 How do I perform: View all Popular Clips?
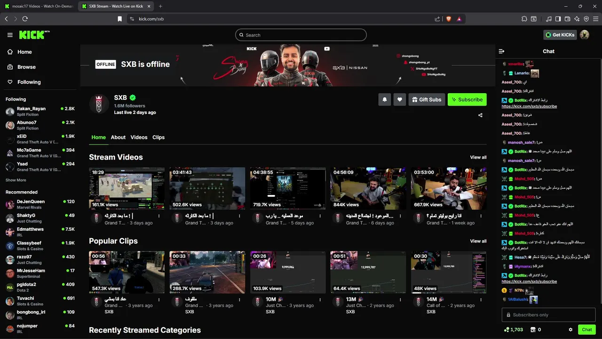click(478, 241)
